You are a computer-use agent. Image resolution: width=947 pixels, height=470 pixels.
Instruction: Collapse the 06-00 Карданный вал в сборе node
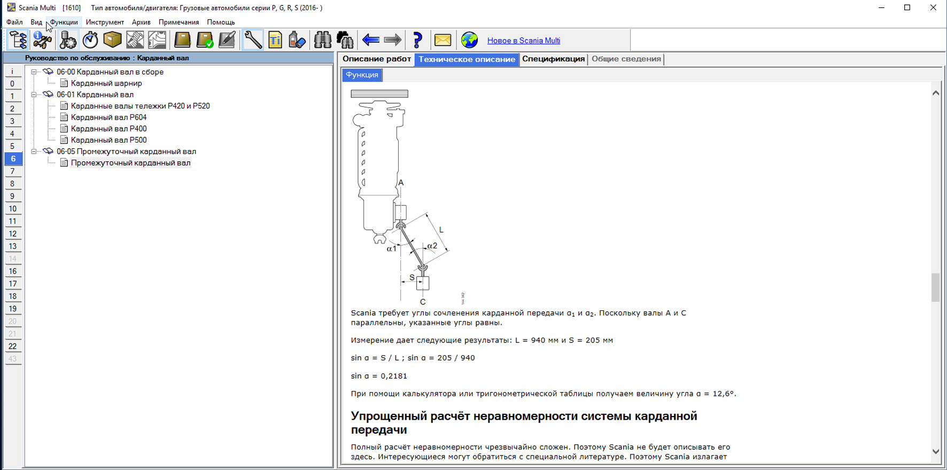click(34, 72)
